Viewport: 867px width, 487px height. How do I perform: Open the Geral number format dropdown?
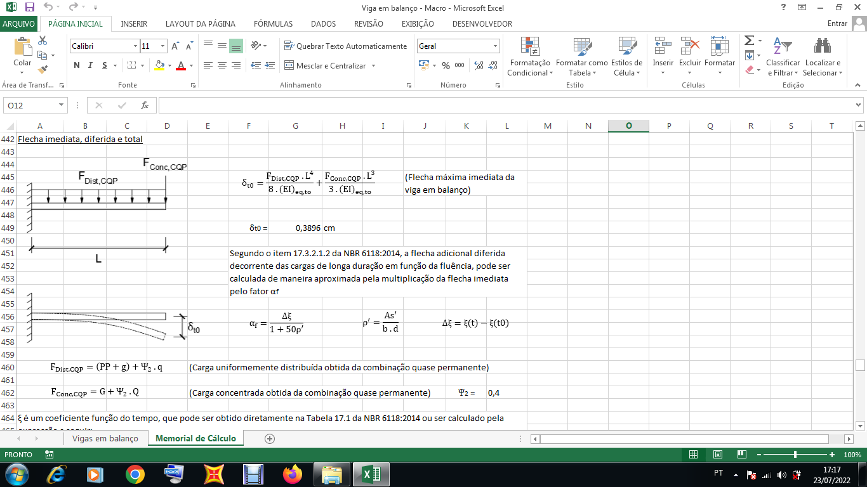point(495,46)
